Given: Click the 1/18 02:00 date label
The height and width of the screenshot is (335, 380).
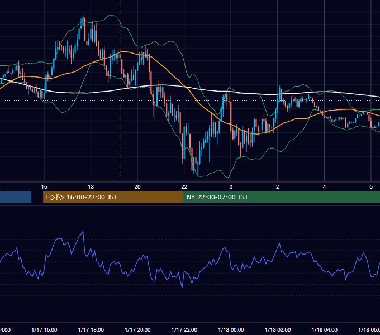Looking at the screenshot, I should pyautogui.click(x=278, y=329).
